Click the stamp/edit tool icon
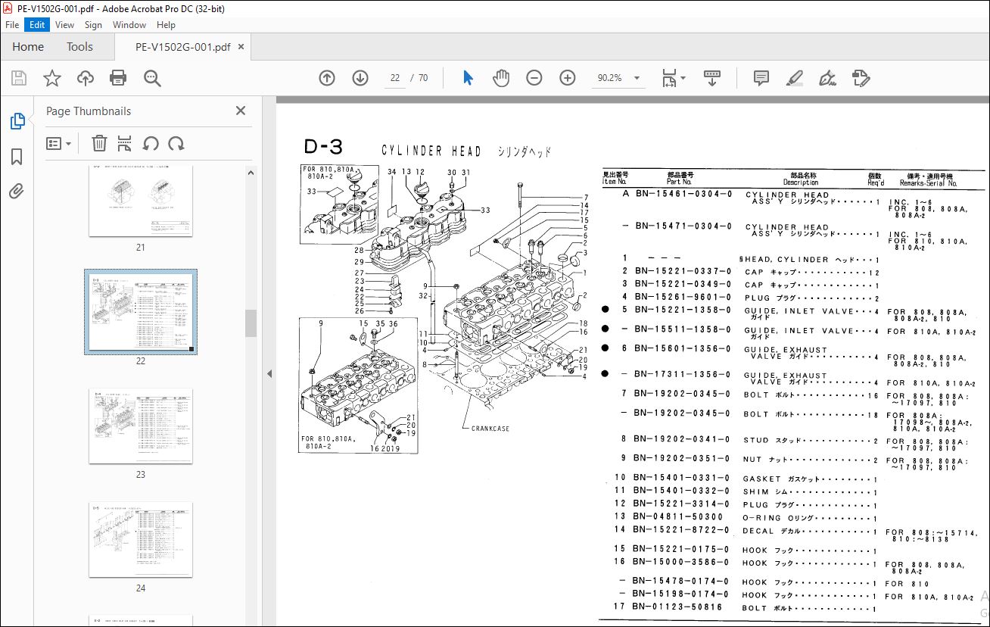The image size is (990, 627). coord(861,78)
